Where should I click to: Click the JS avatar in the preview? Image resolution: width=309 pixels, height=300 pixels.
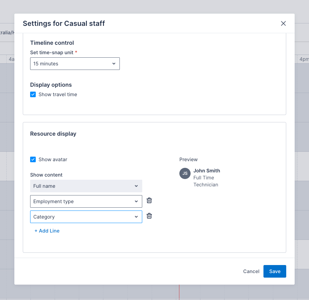(x=185, y=173)
